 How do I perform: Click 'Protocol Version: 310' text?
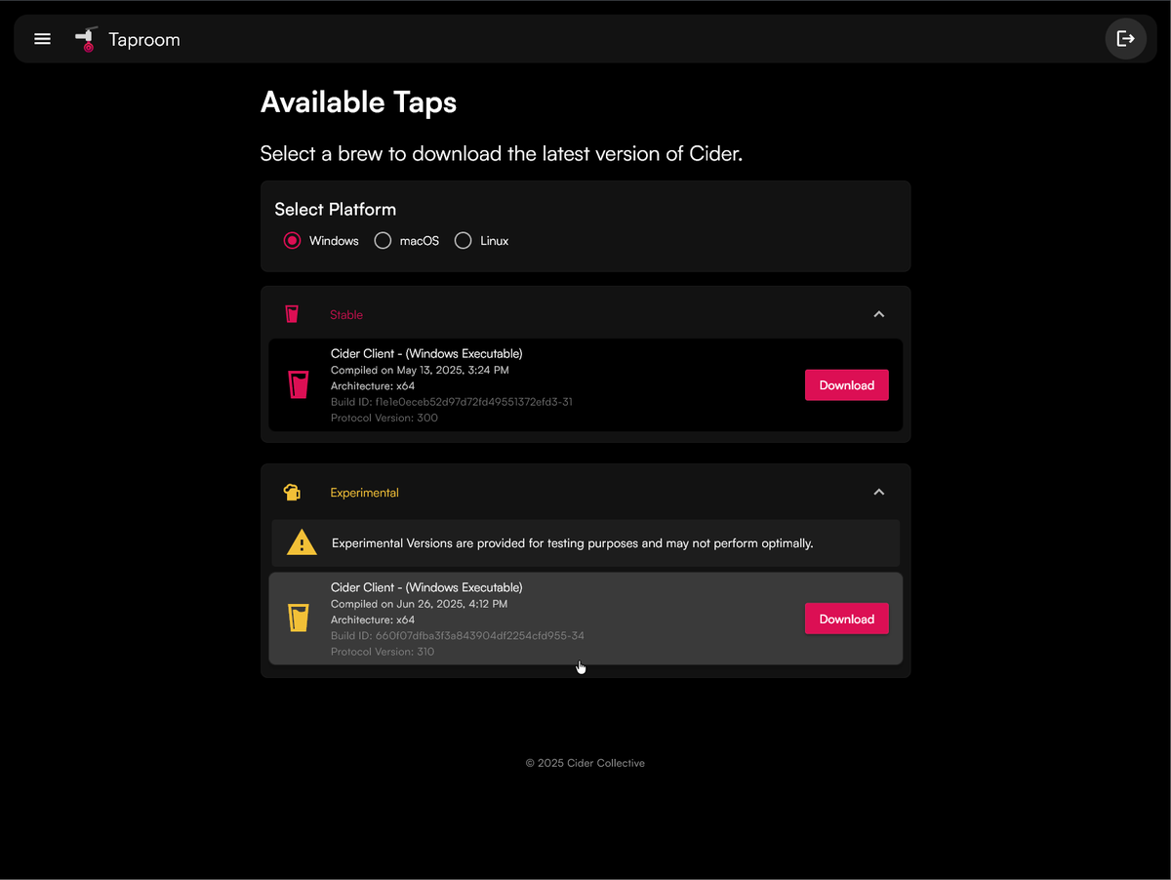[x=383, y=652]
